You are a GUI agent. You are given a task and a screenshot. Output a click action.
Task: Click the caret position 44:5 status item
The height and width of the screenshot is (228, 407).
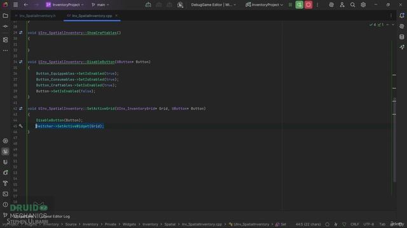[308, 224]
